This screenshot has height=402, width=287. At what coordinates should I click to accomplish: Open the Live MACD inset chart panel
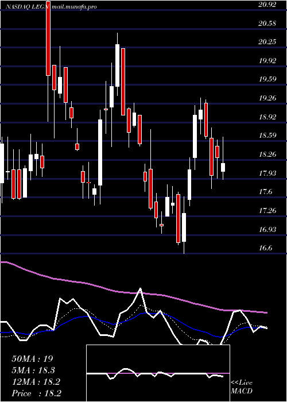point(158,373)
